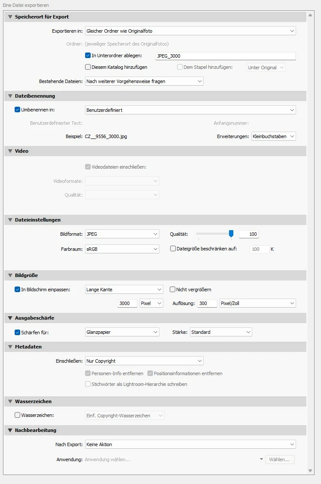This screenshot has width=321, height=484.
Task: Collapse the Ausgabeschärfe section
Action: (10, 318)
